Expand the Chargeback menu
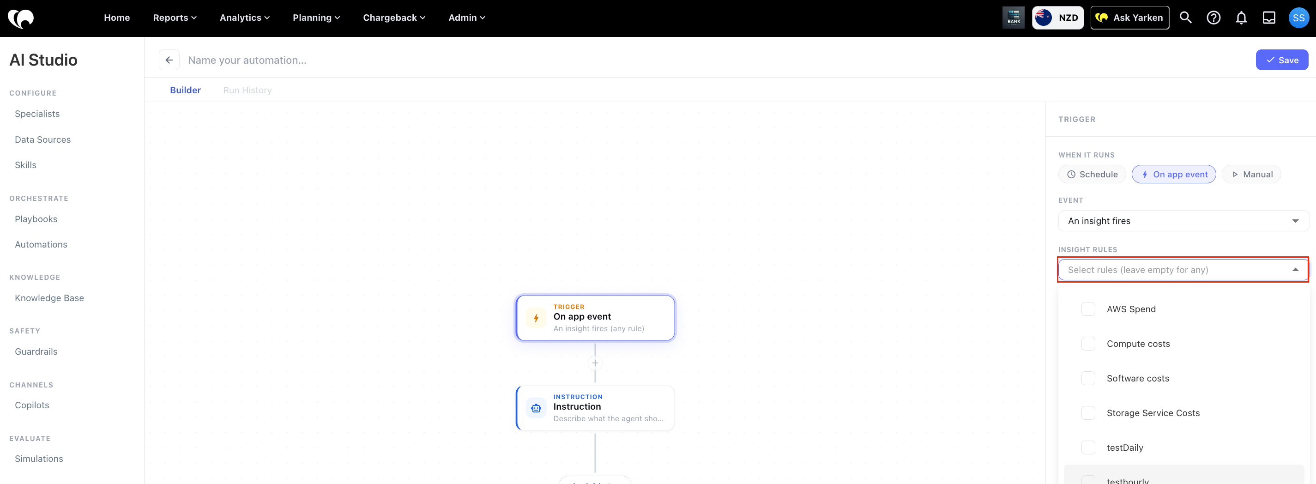 pyautogui.click(x=394, y=18)
